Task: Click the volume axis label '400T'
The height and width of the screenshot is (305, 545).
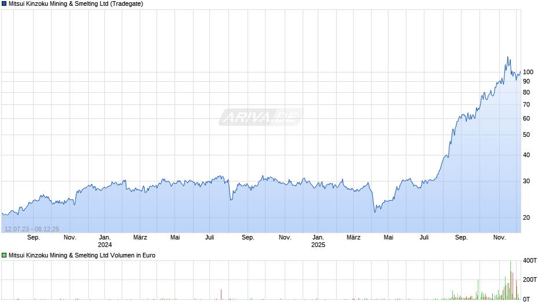Action: (x=530, y=260)
